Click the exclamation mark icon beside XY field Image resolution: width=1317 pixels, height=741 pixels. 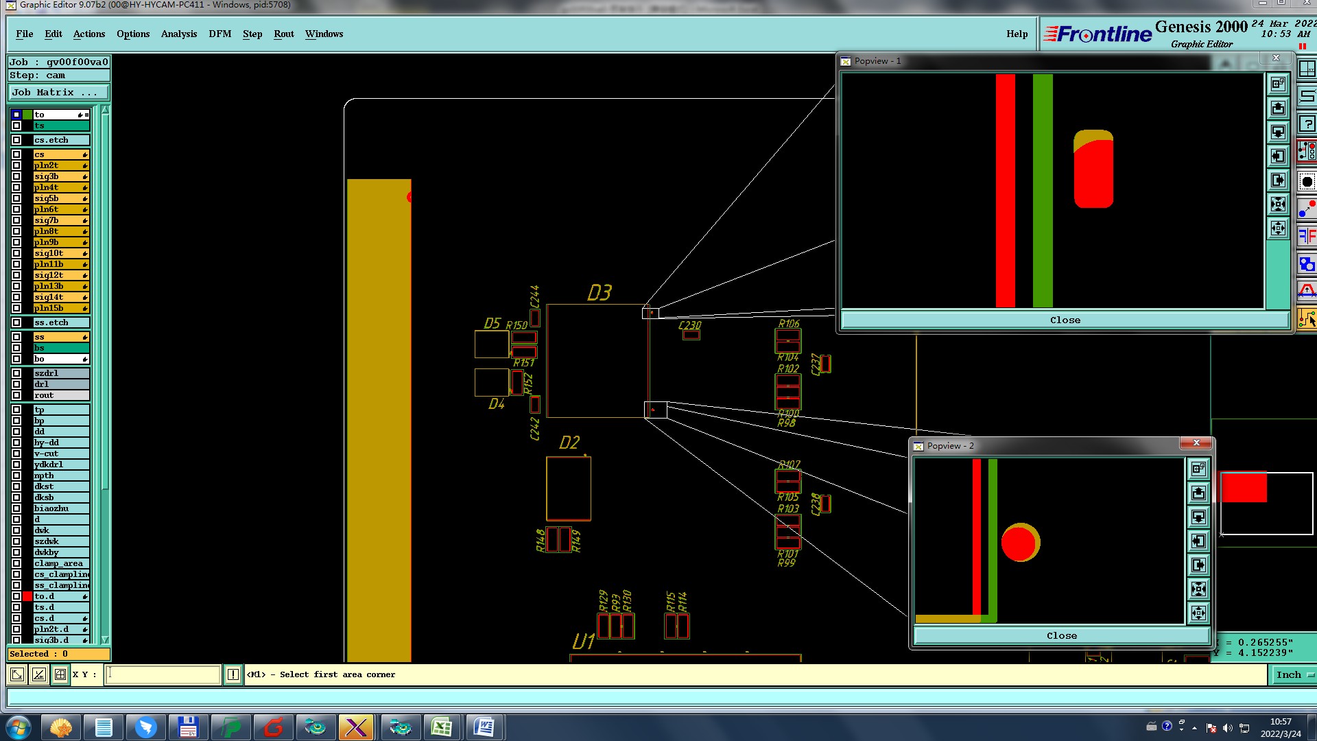233,674
